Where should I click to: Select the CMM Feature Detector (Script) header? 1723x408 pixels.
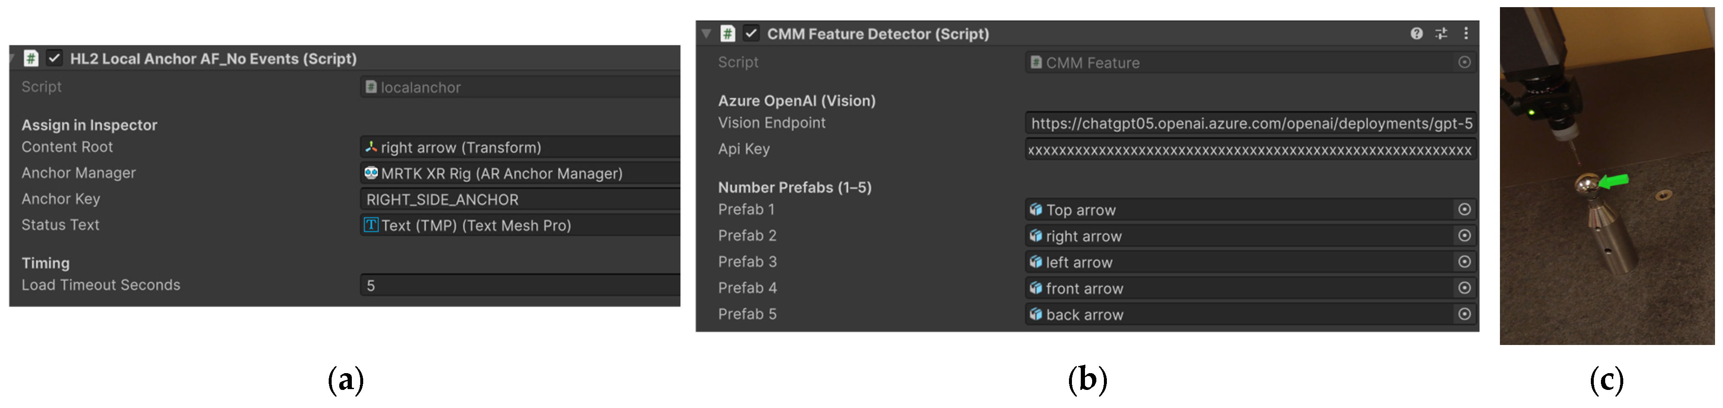[x=877, y=34]
